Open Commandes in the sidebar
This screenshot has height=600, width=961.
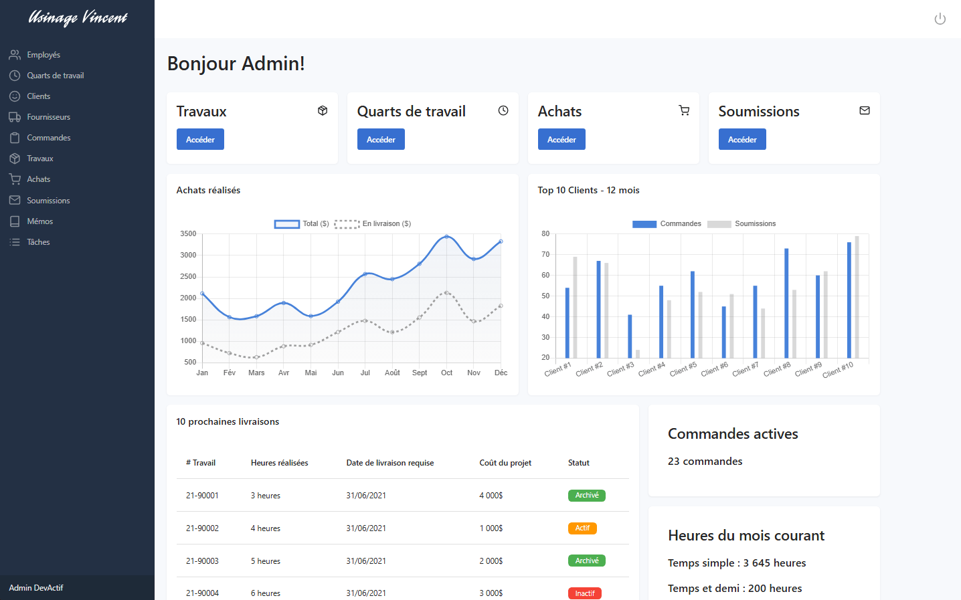click(x=49, y=138)
